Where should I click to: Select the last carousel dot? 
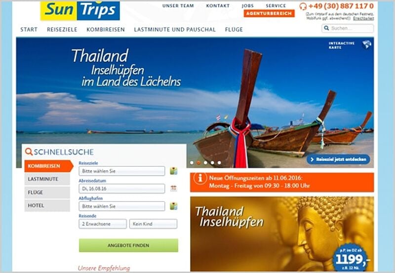(219, 163)
